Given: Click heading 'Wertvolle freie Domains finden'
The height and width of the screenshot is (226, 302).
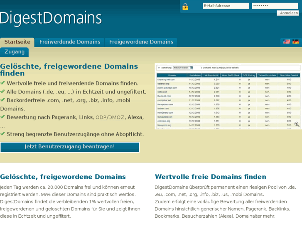Looking at the screenshot, I should 211,177.
